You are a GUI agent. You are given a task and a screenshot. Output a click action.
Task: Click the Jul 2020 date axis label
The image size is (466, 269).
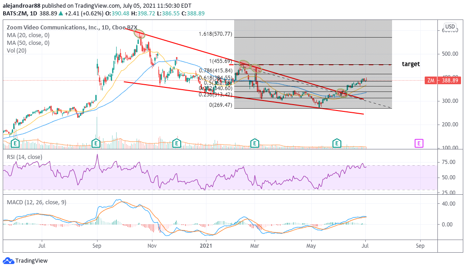click(42, 246)
